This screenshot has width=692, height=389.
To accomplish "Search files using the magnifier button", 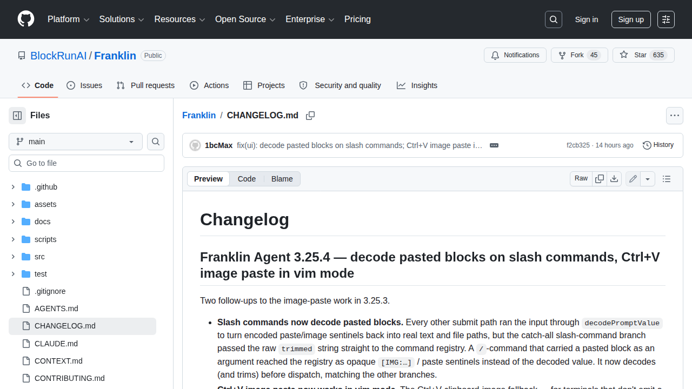I will (x=156, y=142).
